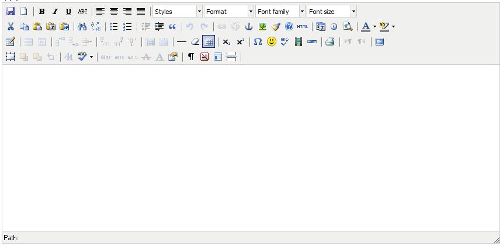Insert a non-breaking space
Screen dimensions: 503x246
click(x=204, y=57)
